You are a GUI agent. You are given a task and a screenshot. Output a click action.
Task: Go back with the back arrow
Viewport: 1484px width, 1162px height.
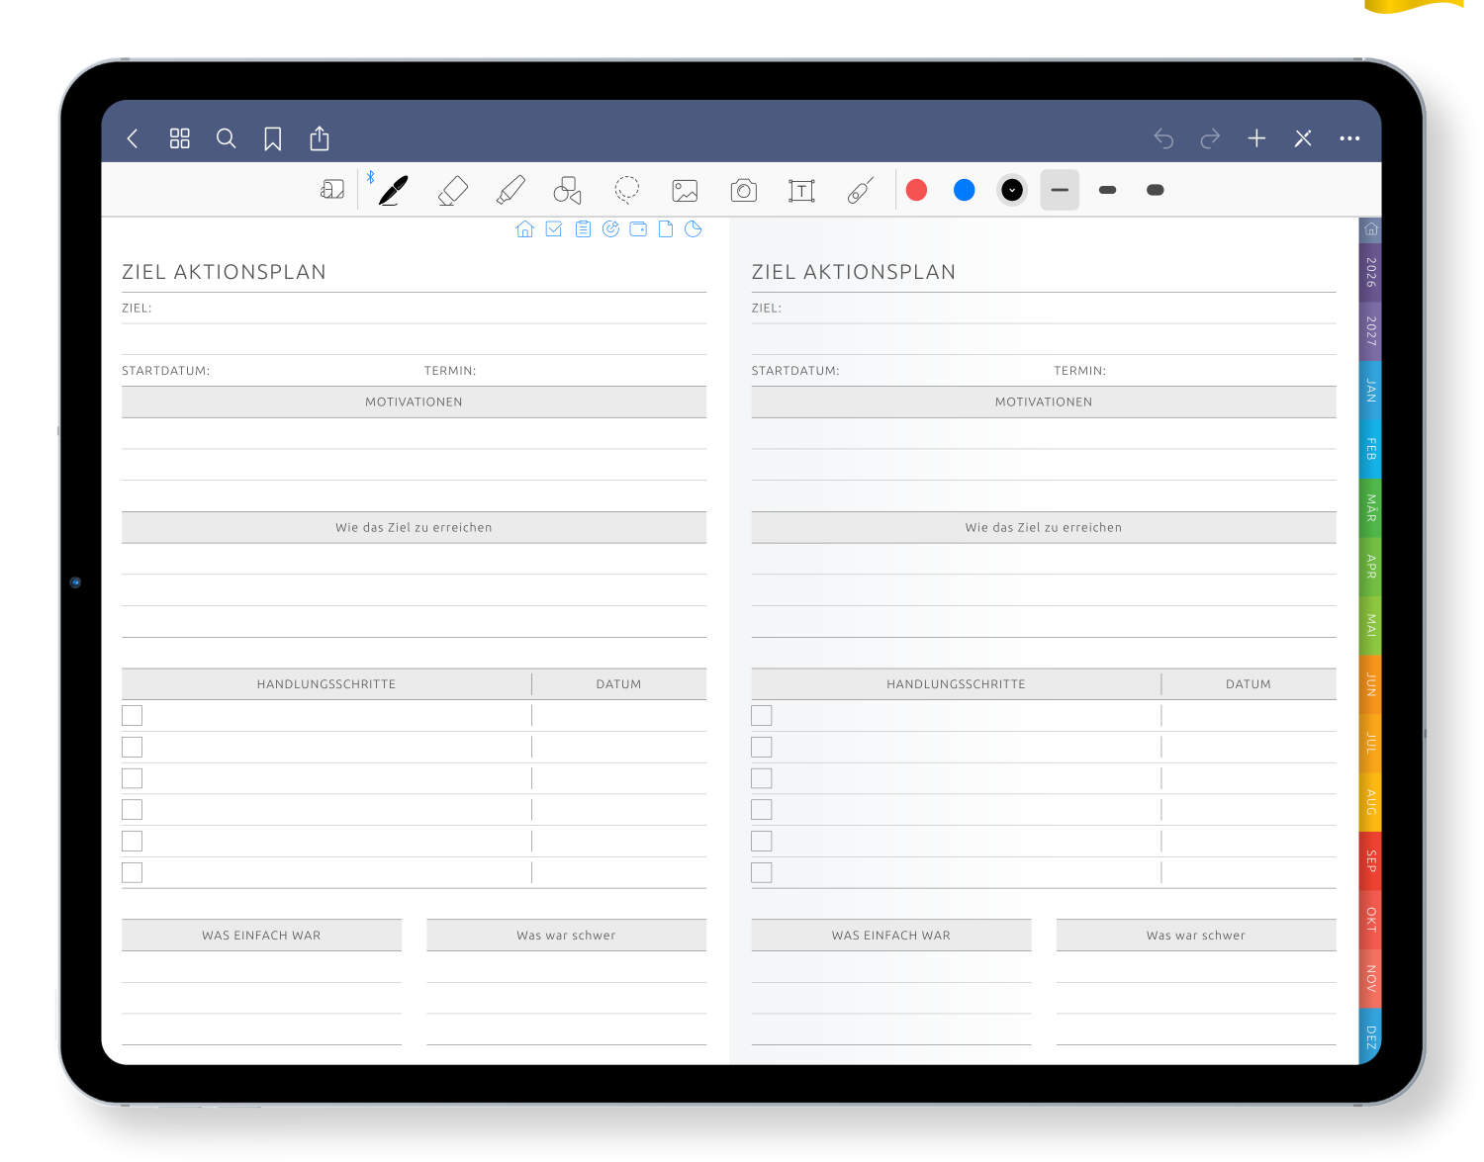click(x=133, y=138)
